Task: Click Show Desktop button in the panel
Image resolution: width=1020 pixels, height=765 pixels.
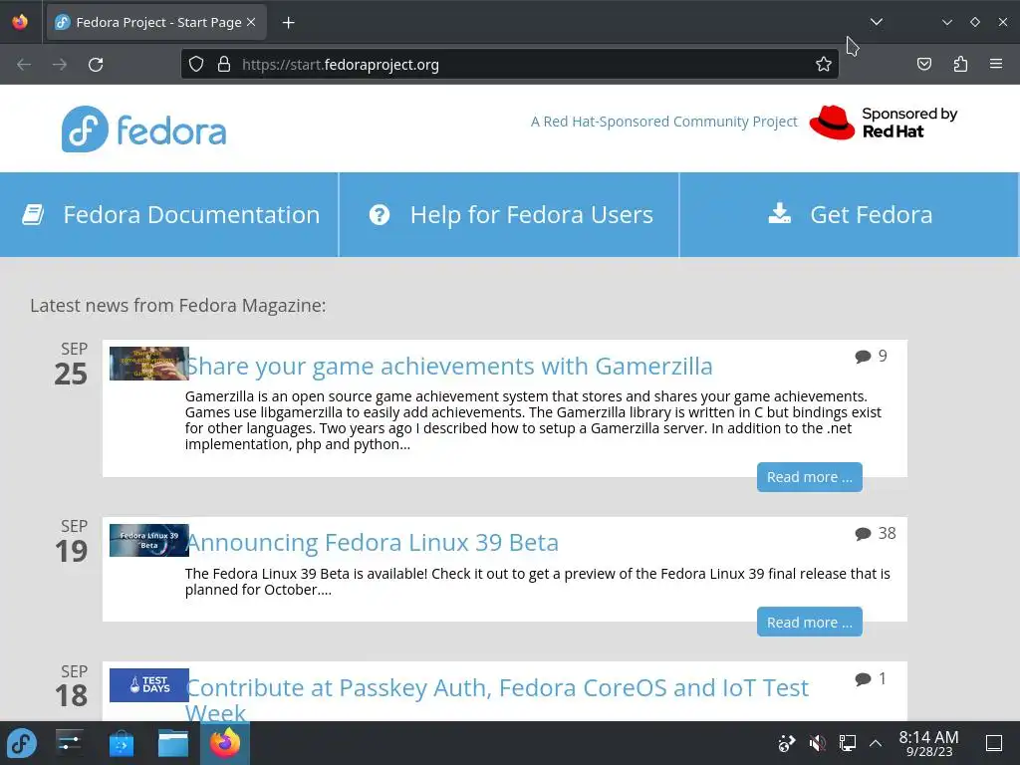Action: (x=994, y=743)
